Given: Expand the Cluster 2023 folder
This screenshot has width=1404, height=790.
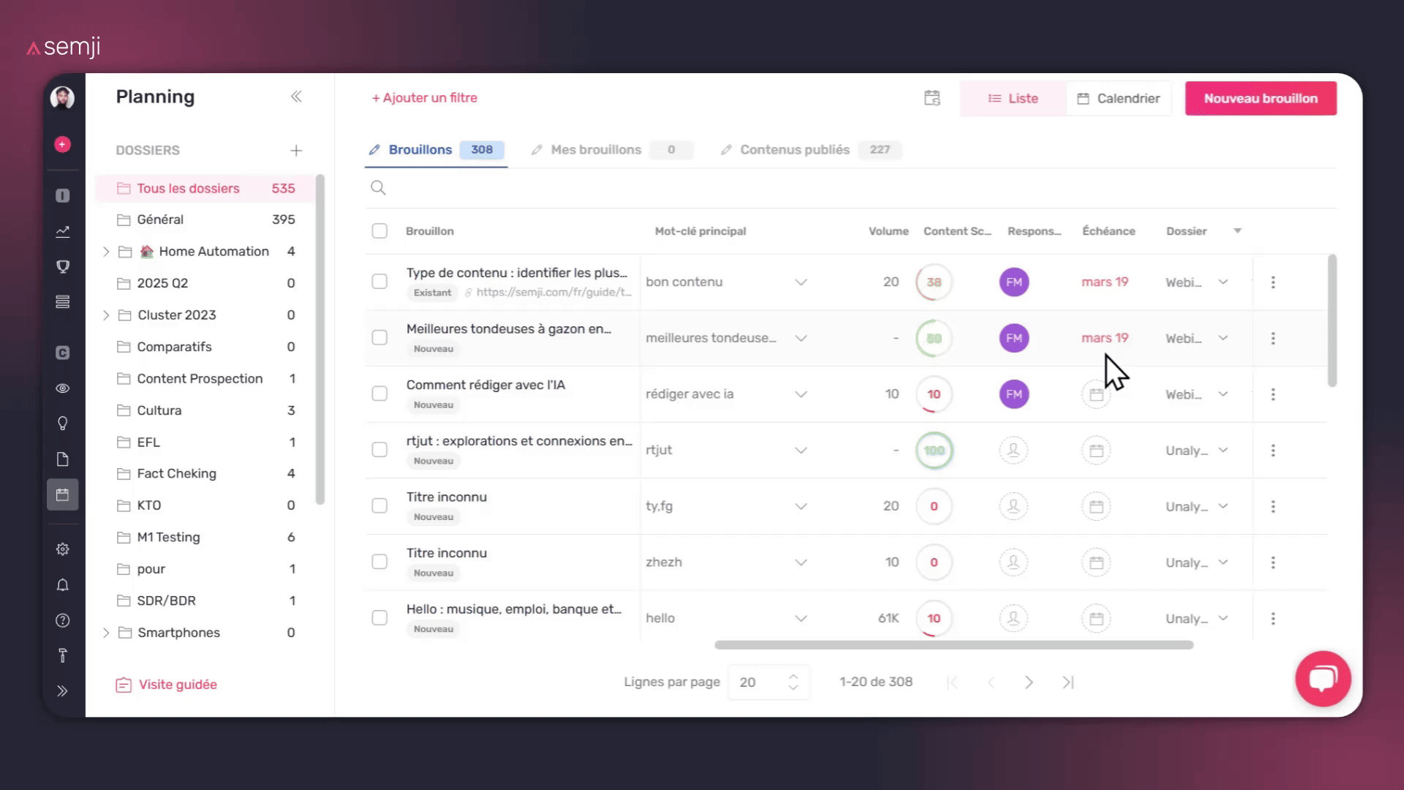Looking at the screenshot, I should [106, 315].
